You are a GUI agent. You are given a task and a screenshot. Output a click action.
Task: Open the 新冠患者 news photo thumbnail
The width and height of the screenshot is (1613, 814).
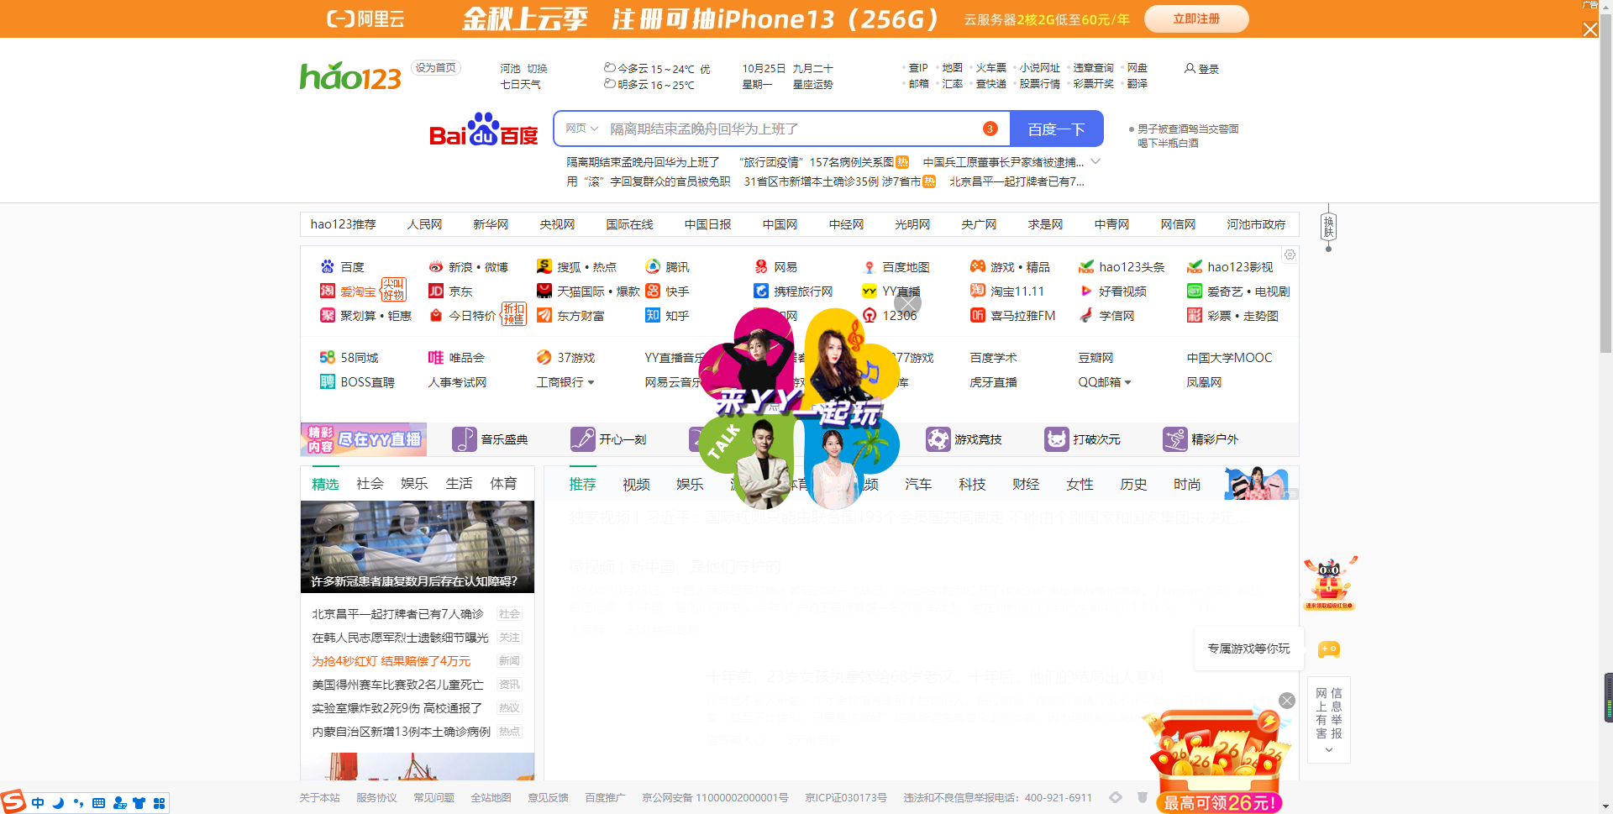point(418,547)
